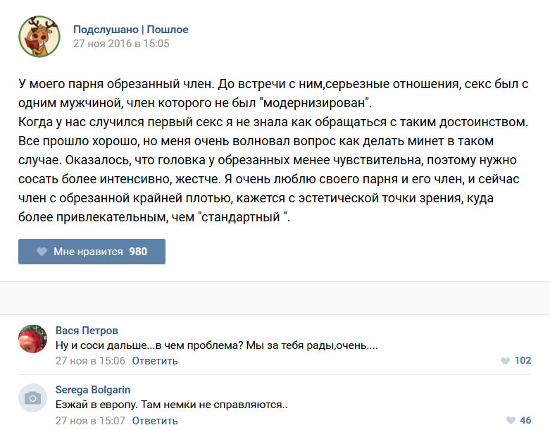Open Serega Bolgarin's profile by name
Viewport: 550px width, 430px height.
click(x=92, y=390)
